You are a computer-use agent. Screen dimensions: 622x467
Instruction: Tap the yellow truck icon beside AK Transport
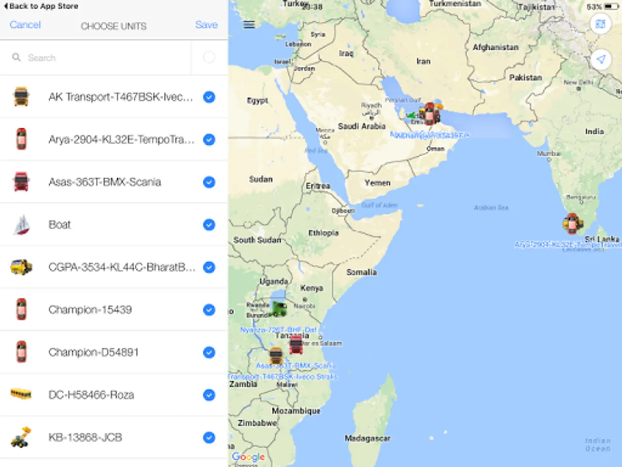[x=21, y=97]
